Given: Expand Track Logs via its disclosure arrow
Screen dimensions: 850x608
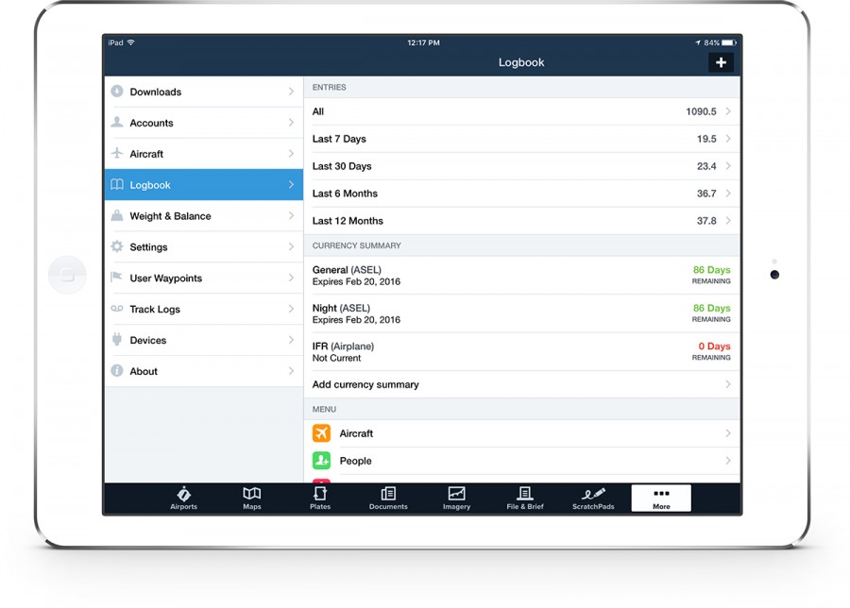Looking at the screenshot, I should [x=293, y=309].
